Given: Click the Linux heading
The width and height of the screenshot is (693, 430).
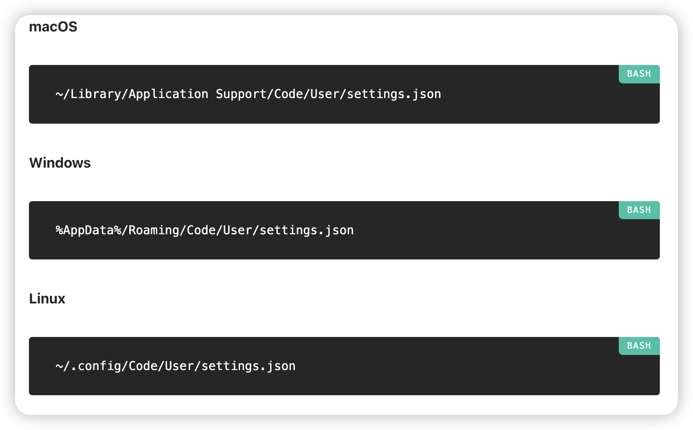Looking at the screenshot, I should (47, 299).
